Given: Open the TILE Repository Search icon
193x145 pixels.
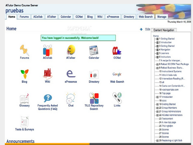Looking at the screenshot, I should 94,98.
